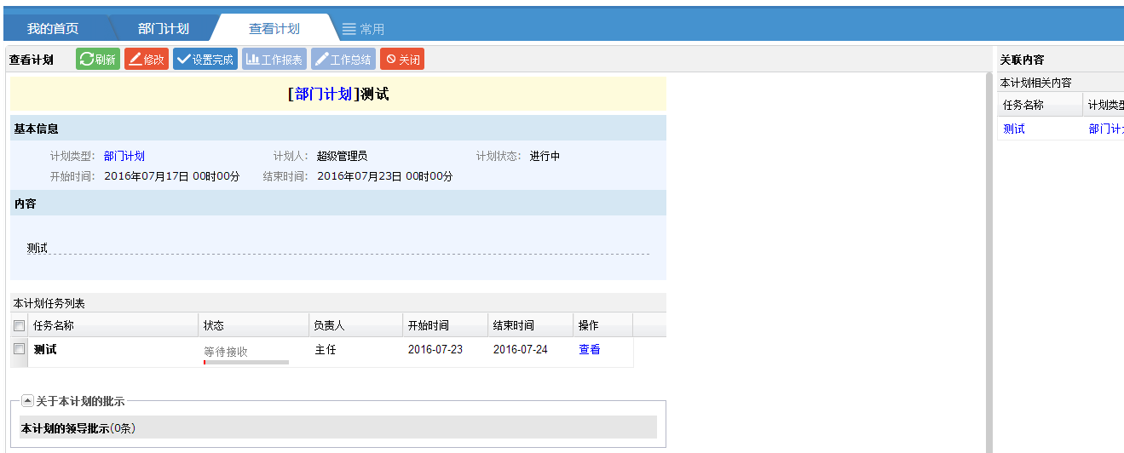
Task: Click the 常用 hamburger menu icon
Action: [349, 29]
